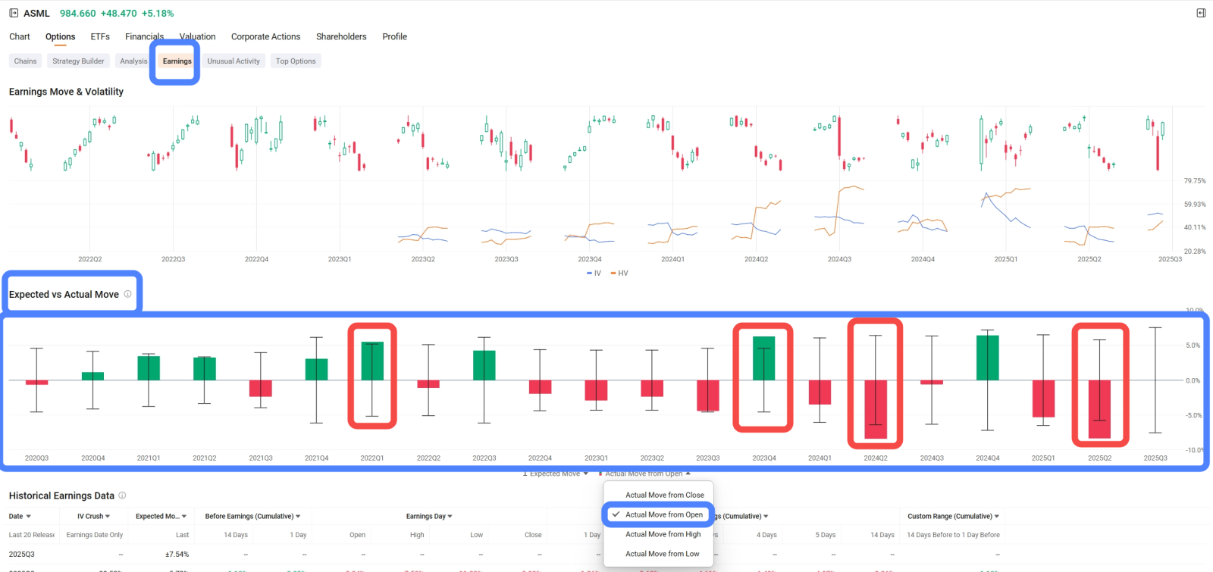The width and height of the screenshot is (1213, 572).
Task: Open the Corporate Actions tab
Action: coord(265,36)
